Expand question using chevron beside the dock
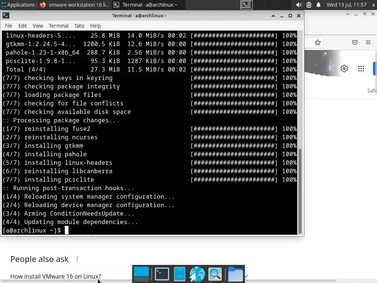377x283 pixels. [x=247, y=276]
